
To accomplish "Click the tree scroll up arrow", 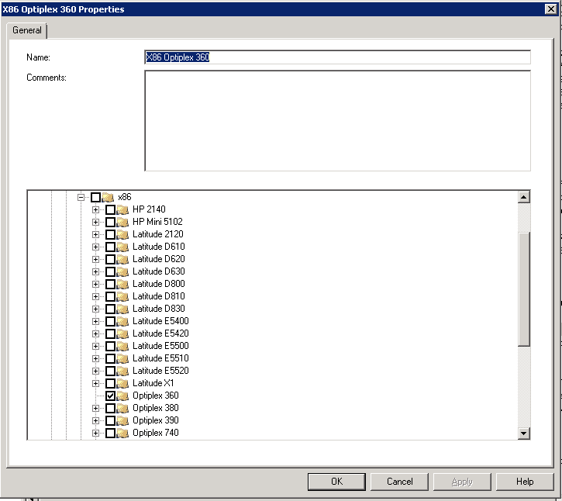I will coord(524,197).
